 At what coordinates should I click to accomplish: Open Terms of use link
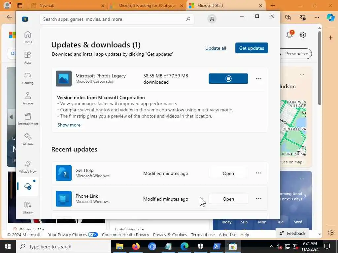203,235
